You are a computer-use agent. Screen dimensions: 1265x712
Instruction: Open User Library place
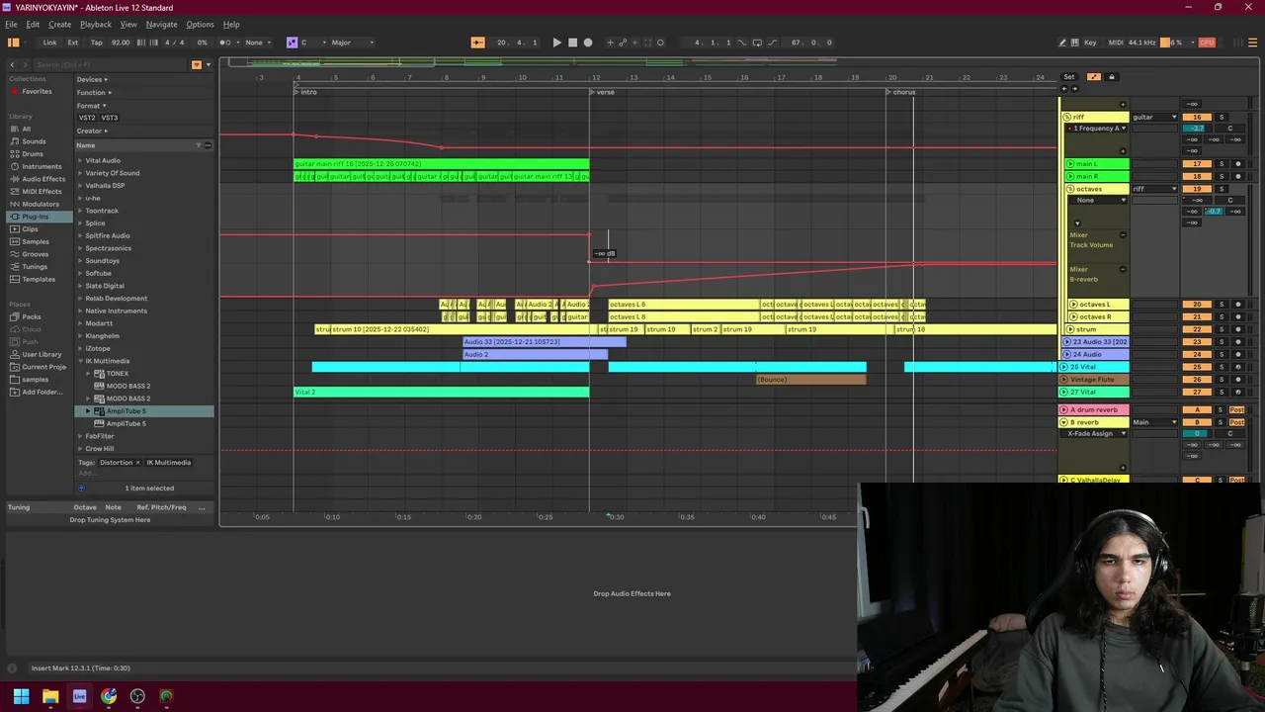tap(42, 354)
